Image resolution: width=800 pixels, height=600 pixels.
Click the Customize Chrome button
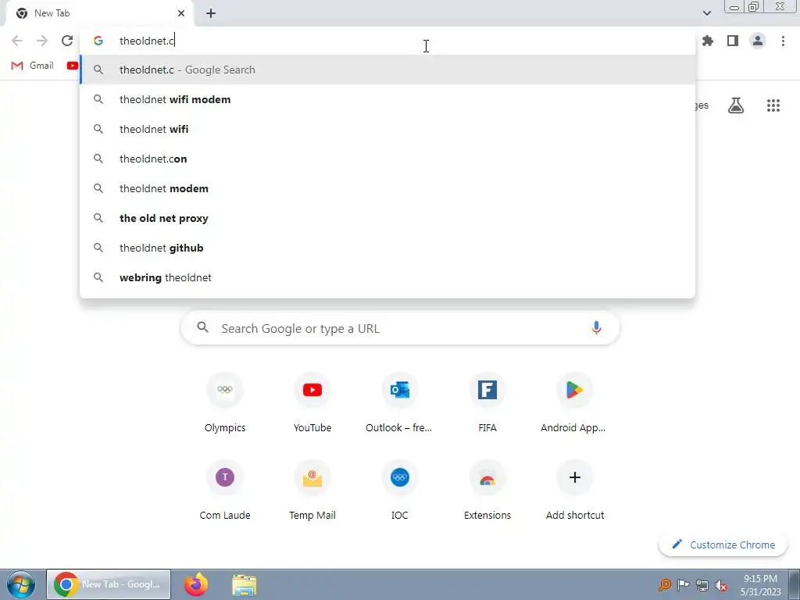click(x=723, y=545)
